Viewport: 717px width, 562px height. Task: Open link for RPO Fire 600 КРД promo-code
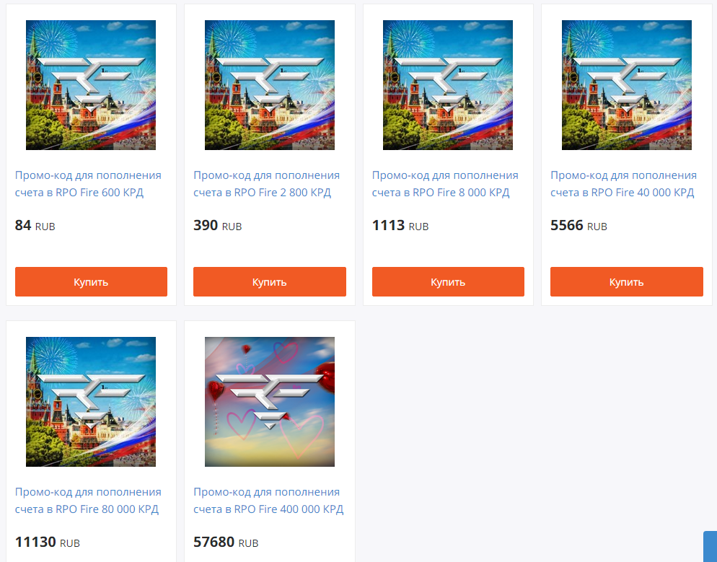pyautogui.click(x=88, y=184)
